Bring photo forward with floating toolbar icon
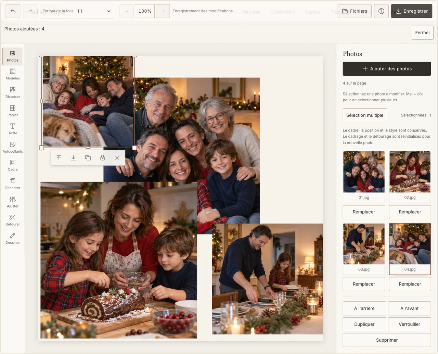The height and width of the screenshot is (354, 438). point(59,158)
